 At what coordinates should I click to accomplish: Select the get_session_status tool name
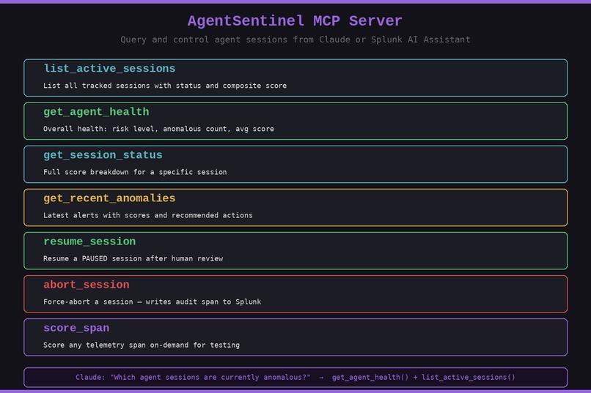tap(103, 155)
